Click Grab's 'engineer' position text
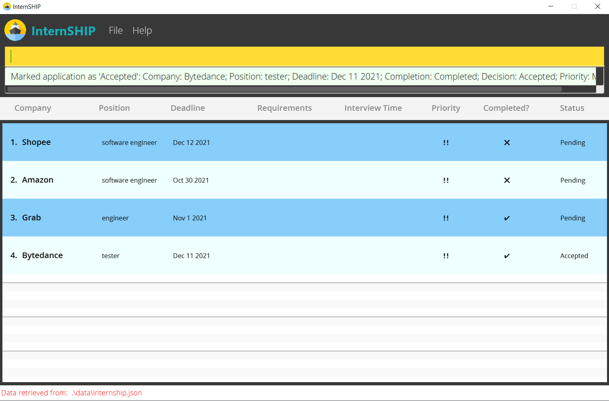The height and width of the screenshot is (401, 609). [115, 218]
